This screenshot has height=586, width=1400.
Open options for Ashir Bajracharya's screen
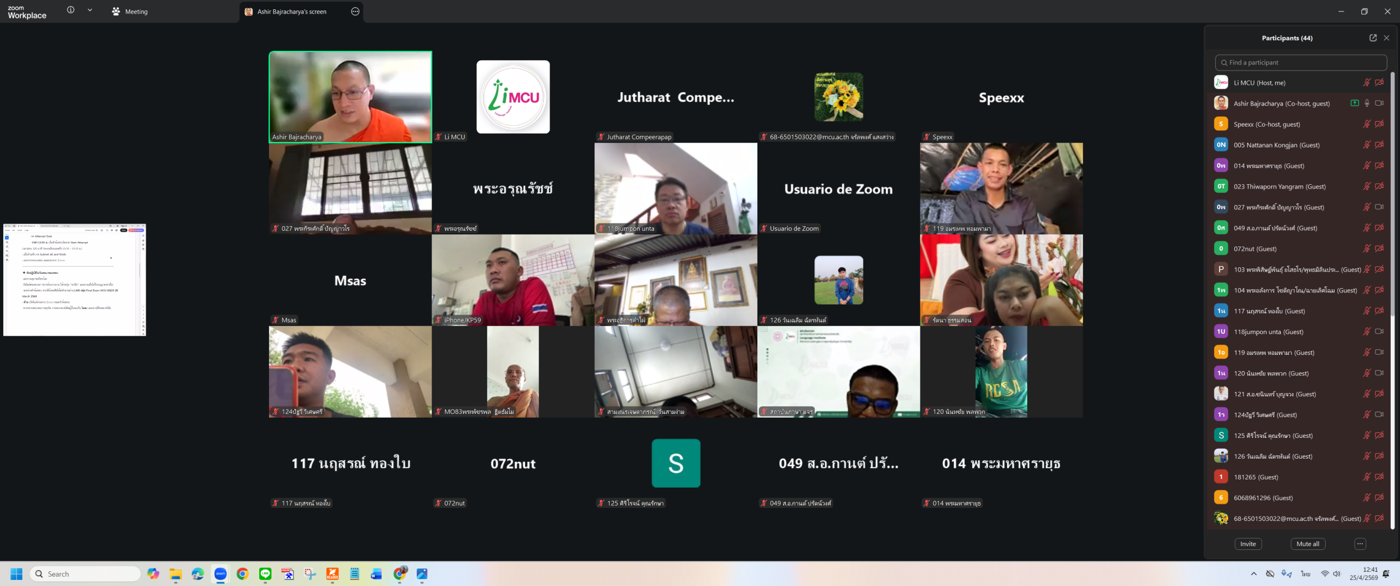[x=355, y=11]
